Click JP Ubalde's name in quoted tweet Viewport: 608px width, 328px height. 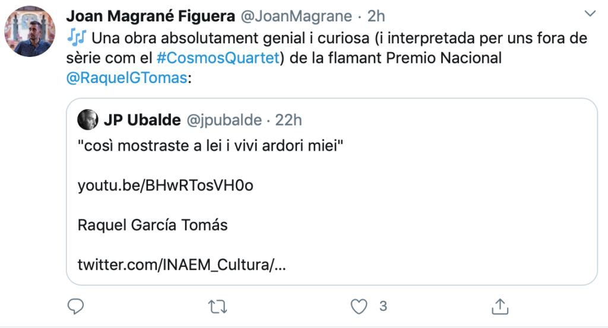[x=142, y=120]
